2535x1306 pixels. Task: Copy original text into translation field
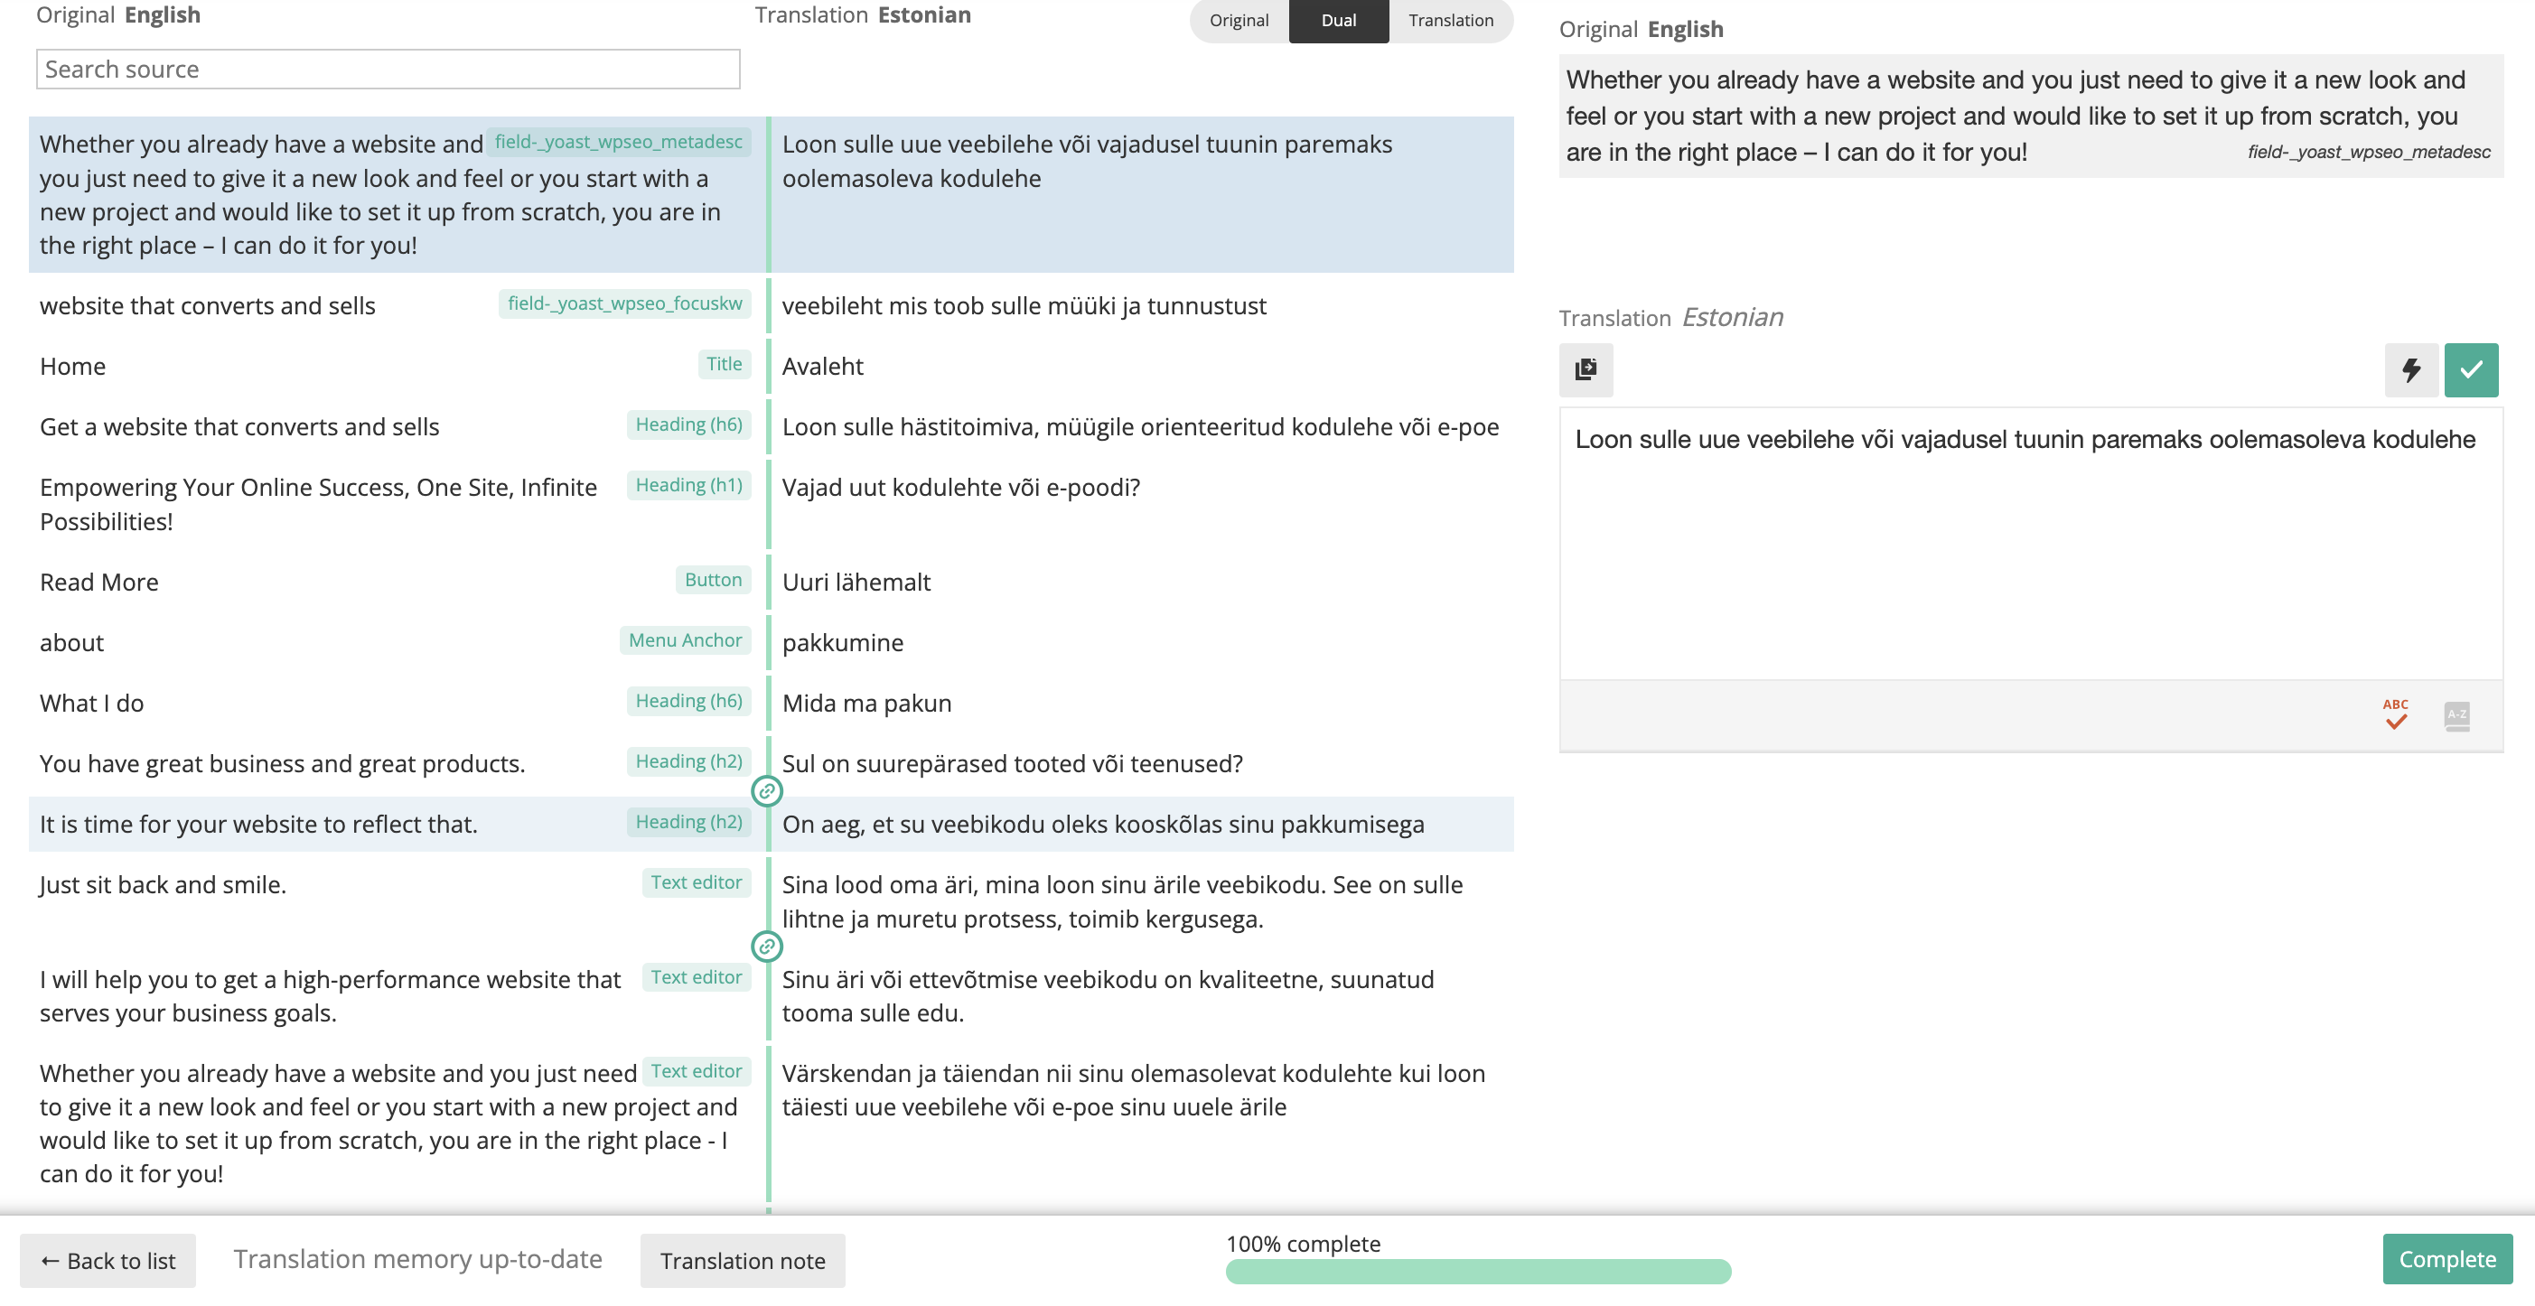(x=1586, y=369)
